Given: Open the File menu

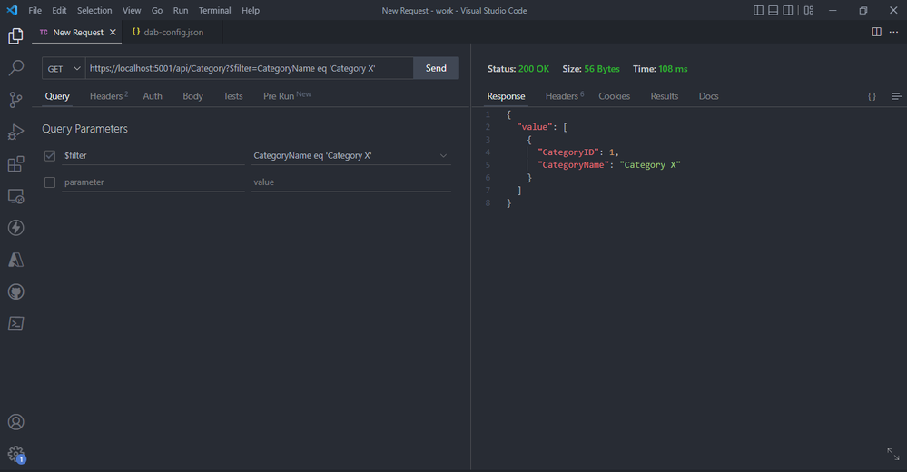Looking at the screenshot, I should point(35,10).
